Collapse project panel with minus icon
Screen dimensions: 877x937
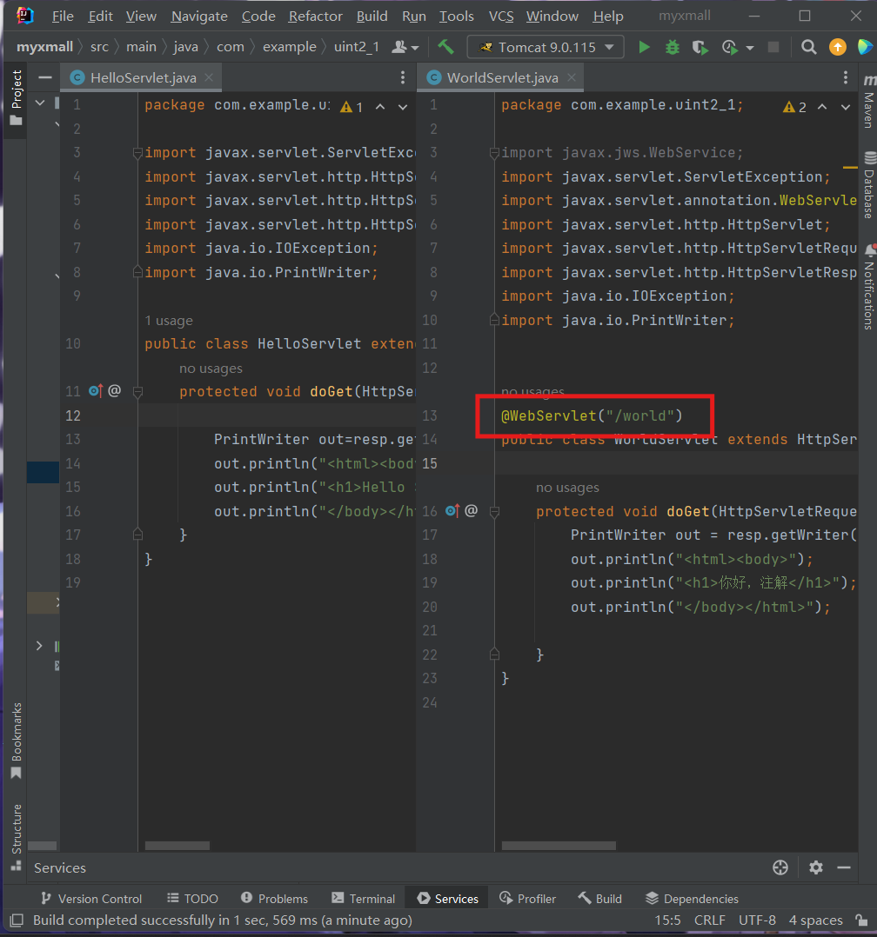(x=45, y=77)
